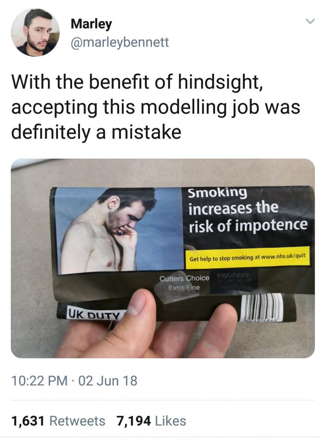320x440 pixels.
Task: Open the embedded tobacco pouch photo
Action: pos(163,258)
